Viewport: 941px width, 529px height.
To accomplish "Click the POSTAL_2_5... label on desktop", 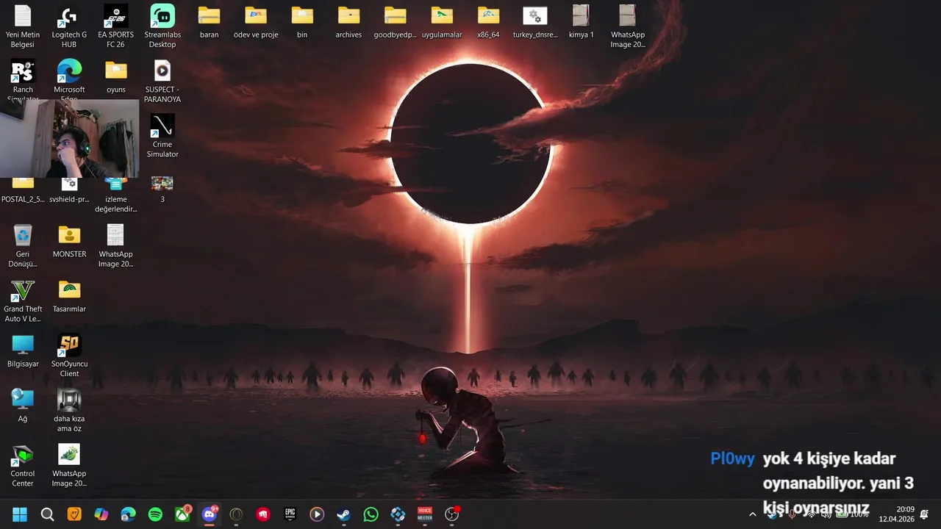I will pos(23,199).
